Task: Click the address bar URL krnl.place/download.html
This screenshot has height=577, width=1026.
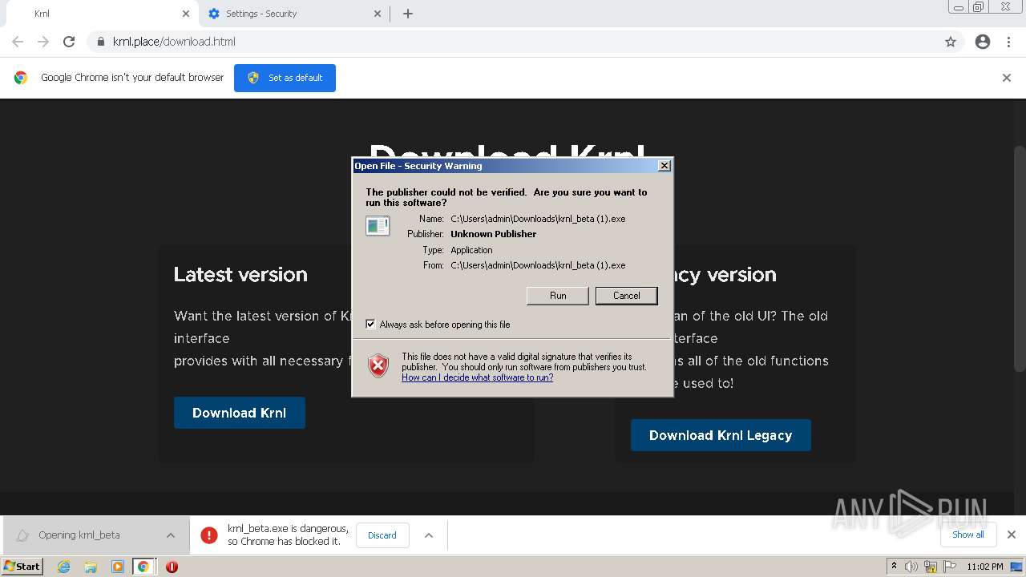Action: click(x=174, y=42)
